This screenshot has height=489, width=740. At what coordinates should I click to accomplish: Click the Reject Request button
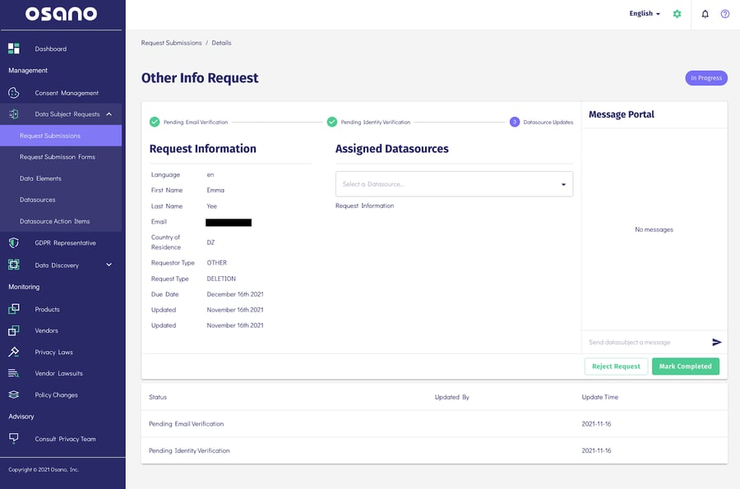coord(616,367)
